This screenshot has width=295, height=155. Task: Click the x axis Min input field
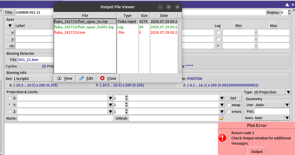[x=238, y=32]
